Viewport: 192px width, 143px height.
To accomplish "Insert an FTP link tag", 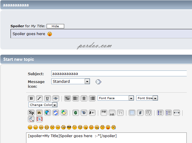I will (x=64, y=113).
